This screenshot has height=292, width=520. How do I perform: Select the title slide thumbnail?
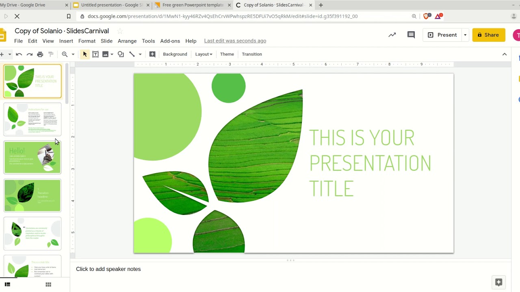[x=32, y=81]
